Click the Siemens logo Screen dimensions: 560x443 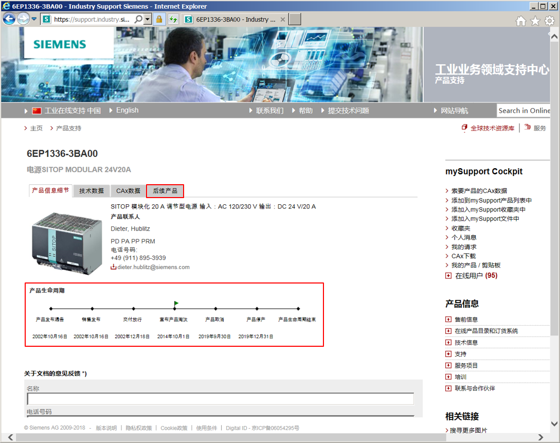60,44
